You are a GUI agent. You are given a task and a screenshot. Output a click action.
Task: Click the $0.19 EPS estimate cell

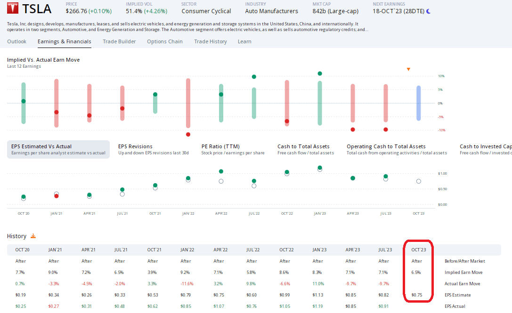pos(21,295)
